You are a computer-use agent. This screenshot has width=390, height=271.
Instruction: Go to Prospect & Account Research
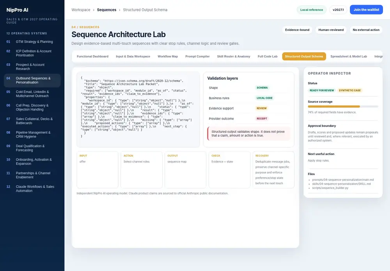pos(32,67)
